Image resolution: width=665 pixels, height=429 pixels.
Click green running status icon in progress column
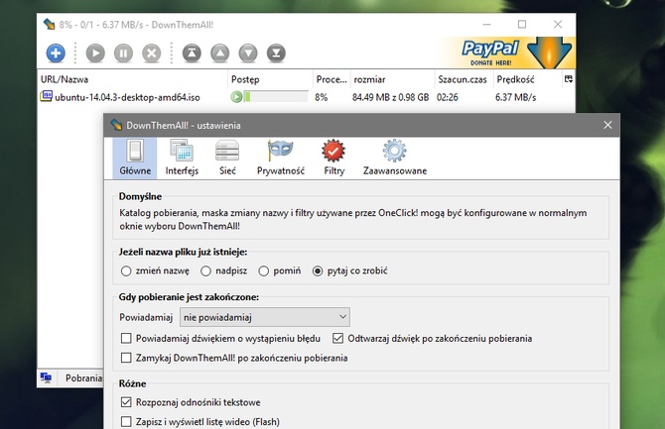(236, 97)
